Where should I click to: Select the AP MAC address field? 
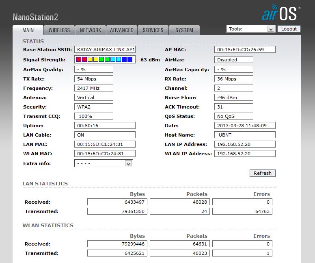(x=245, y=50)
